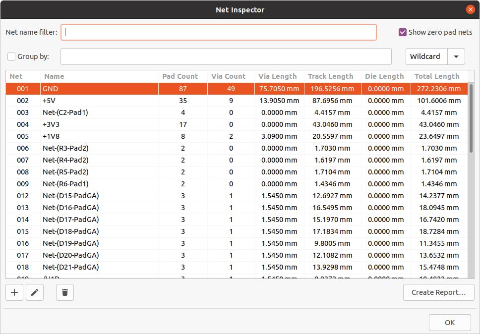Click the vertical scrollbar of net list

[x=471, y=119]
